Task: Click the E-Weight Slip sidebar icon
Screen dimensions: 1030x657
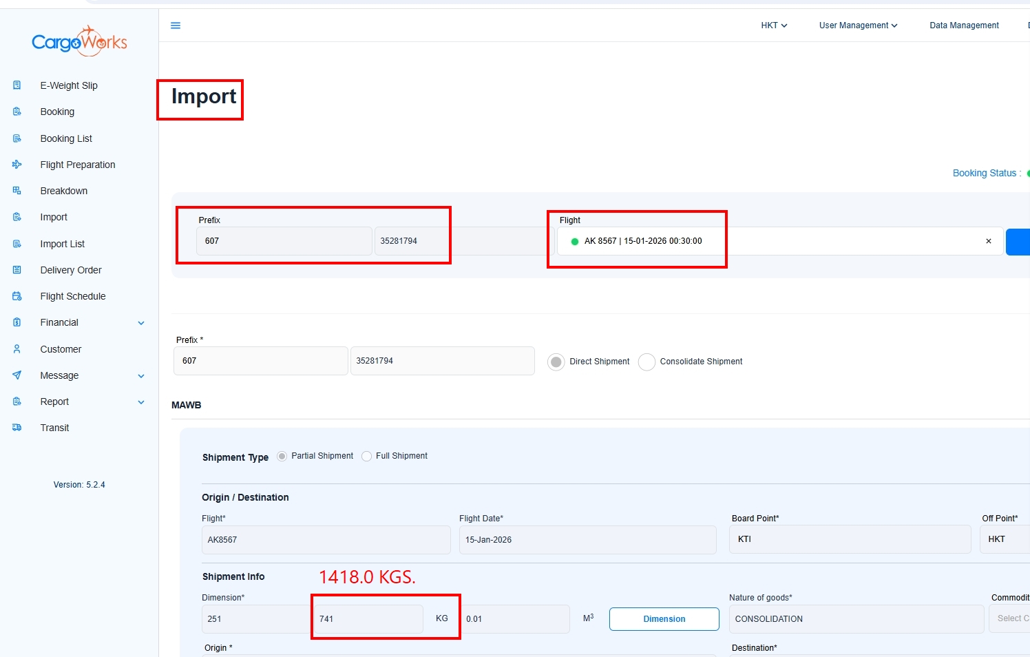Action: pyautogui.click(x=17, y=85)
